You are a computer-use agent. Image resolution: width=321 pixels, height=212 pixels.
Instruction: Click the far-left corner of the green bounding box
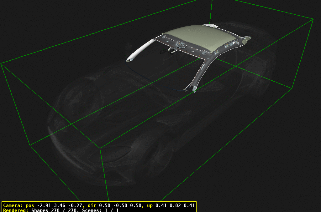tap(1, 63)
